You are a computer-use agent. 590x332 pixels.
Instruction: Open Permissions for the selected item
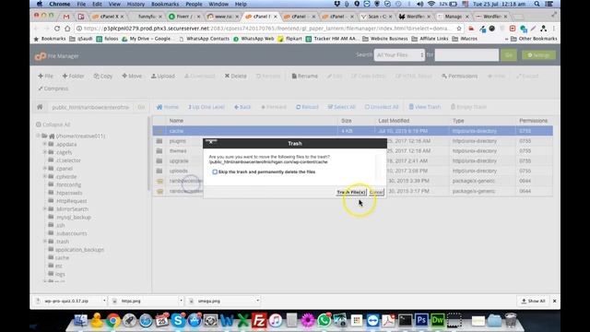(459, 76)
